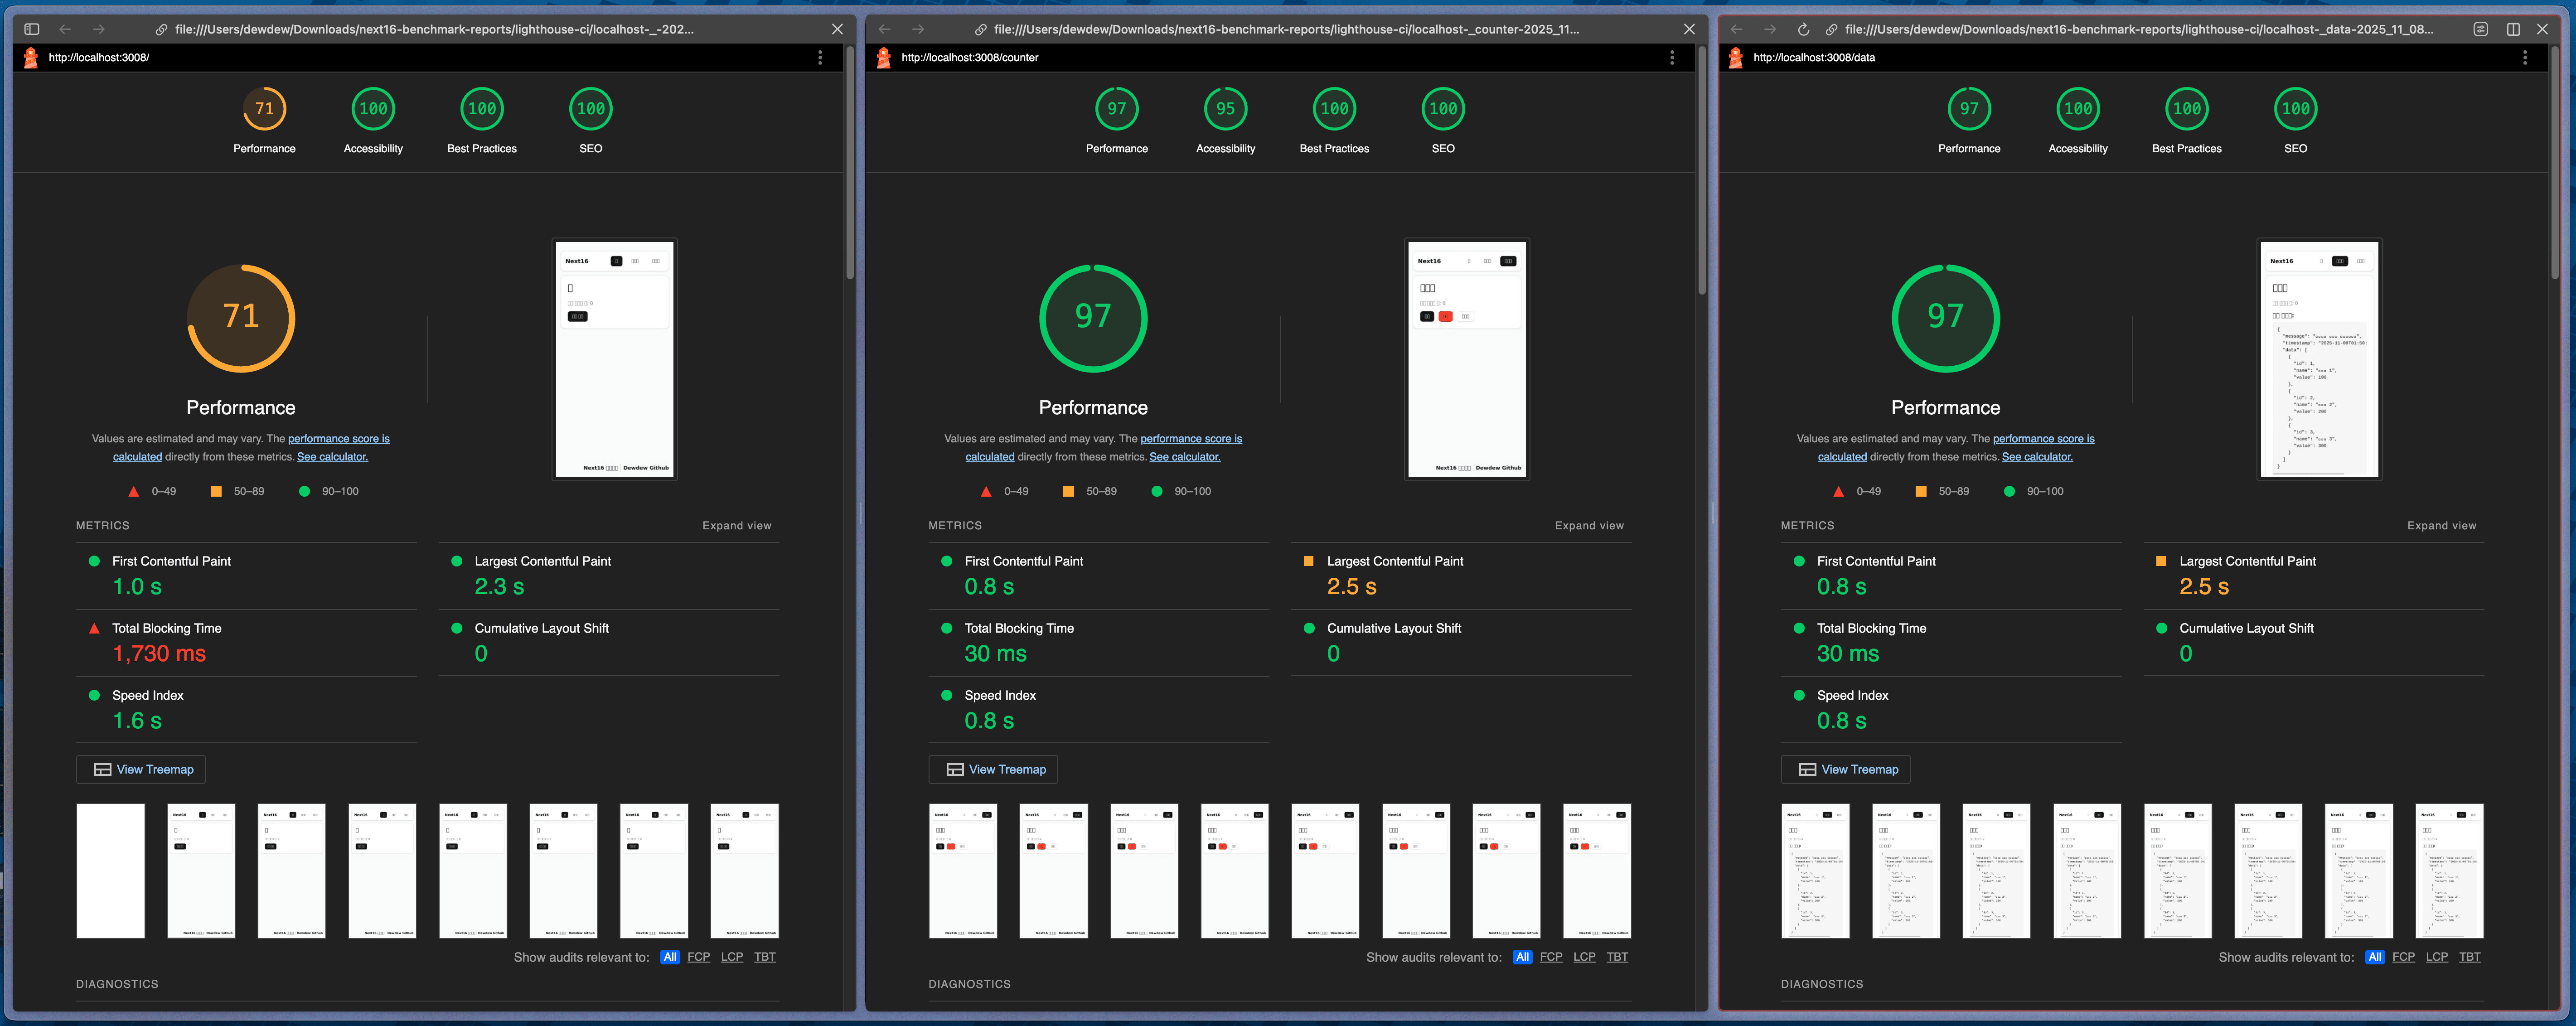This screenshot has width=2576, height=1026.
Task: Click the first filmstrip thumbnail in the data report
Action: click(1815, 870)
